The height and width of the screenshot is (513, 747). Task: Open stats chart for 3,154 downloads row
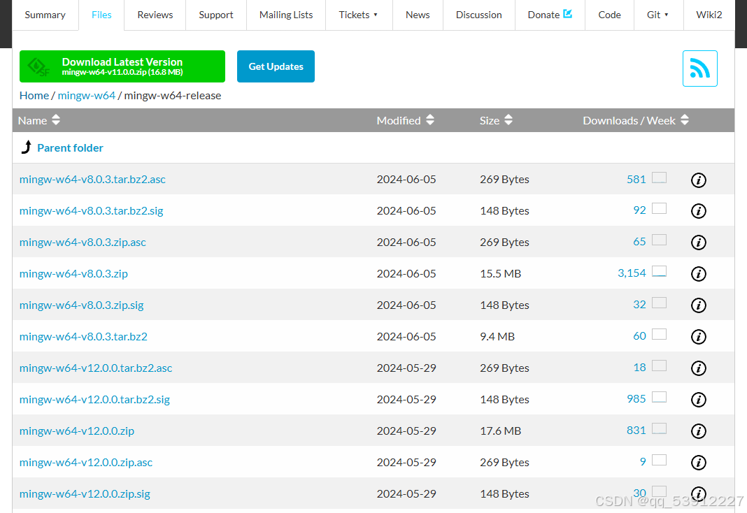pos(659,271)
